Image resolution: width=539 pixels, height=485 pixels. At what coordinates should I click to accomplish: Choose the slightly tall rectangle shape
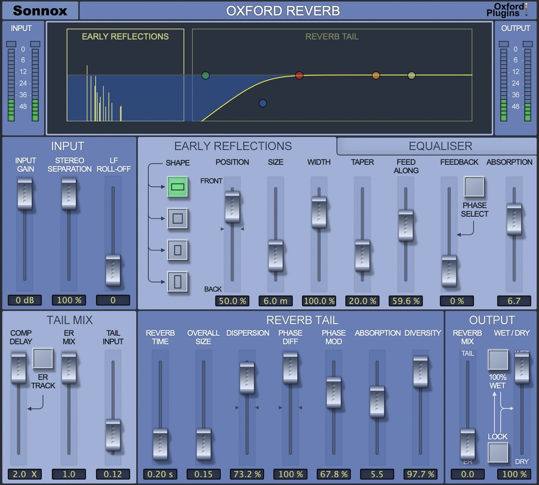[x=177, y=250]
